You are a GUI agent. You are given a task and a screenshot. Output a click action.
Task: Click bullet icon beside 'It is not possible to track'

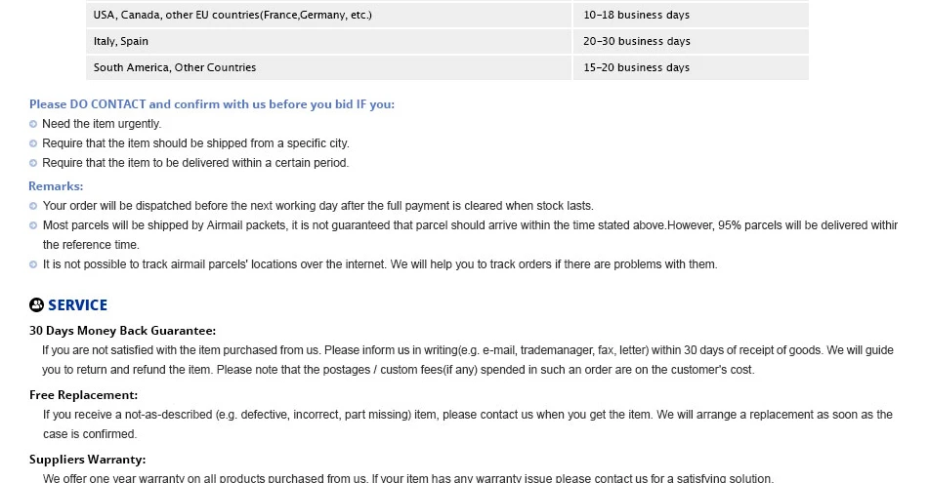(x=33, y=265)
